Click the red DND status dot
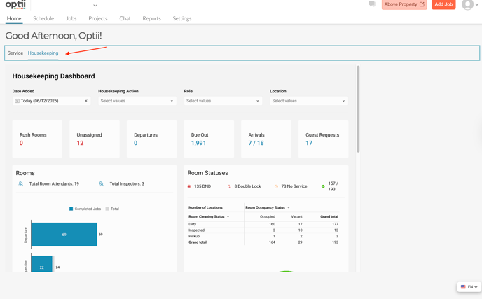The width and height of the screenshot is (482, 299). coord(189,186)
